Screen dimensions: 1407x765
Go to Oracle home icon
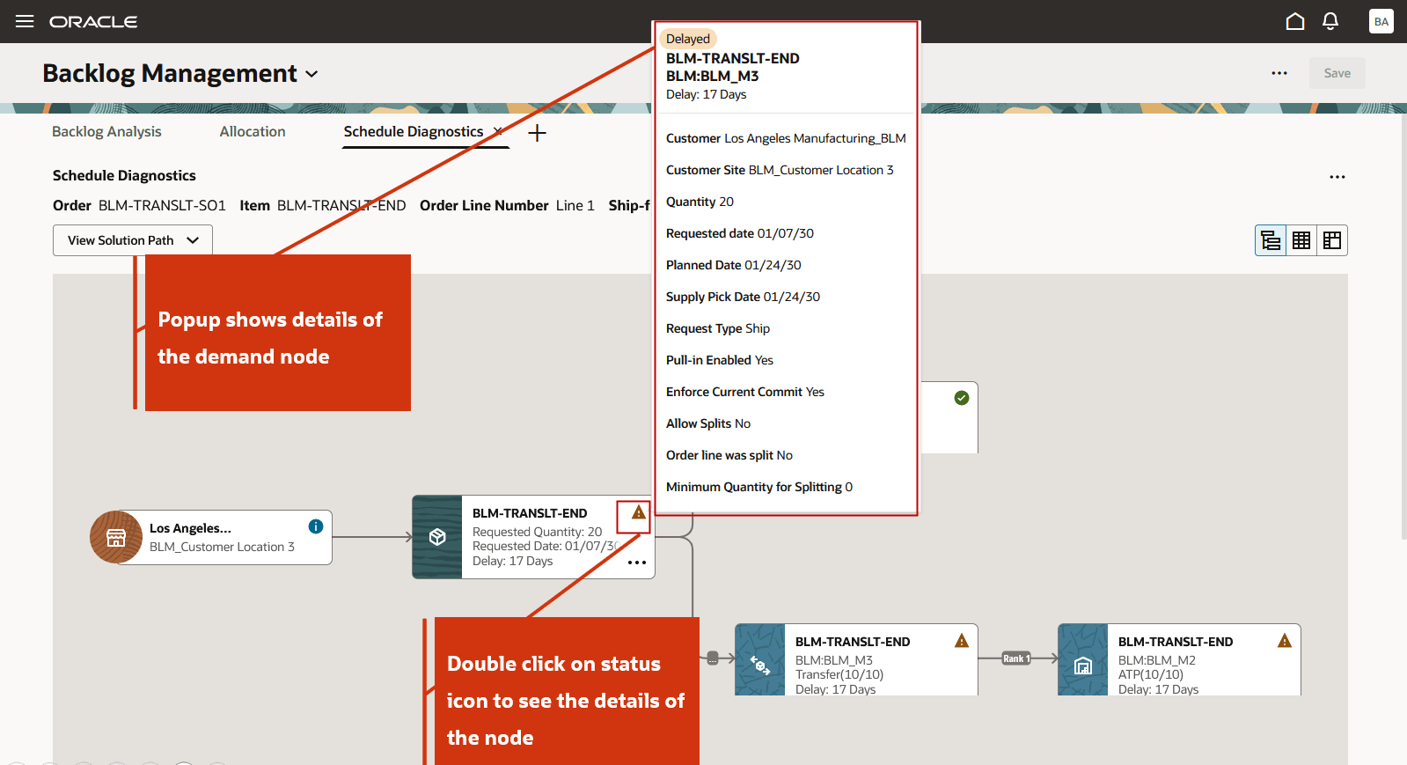(1295, 21)
